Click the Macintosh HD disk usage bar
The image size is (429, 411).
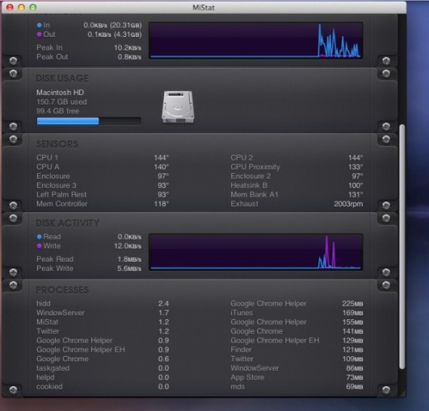coord(89,121)
